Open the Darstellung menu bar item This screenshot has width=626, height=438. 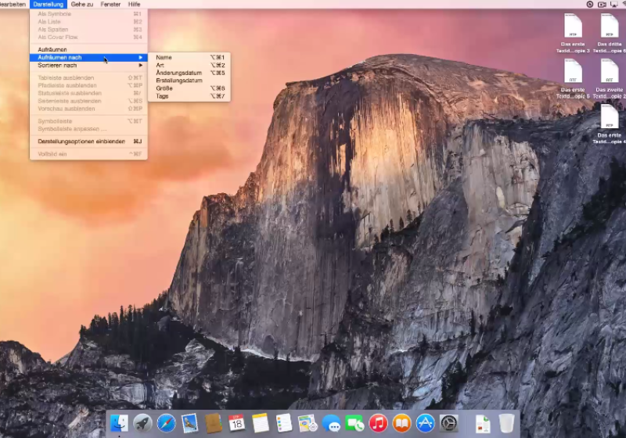coord(49,5)
